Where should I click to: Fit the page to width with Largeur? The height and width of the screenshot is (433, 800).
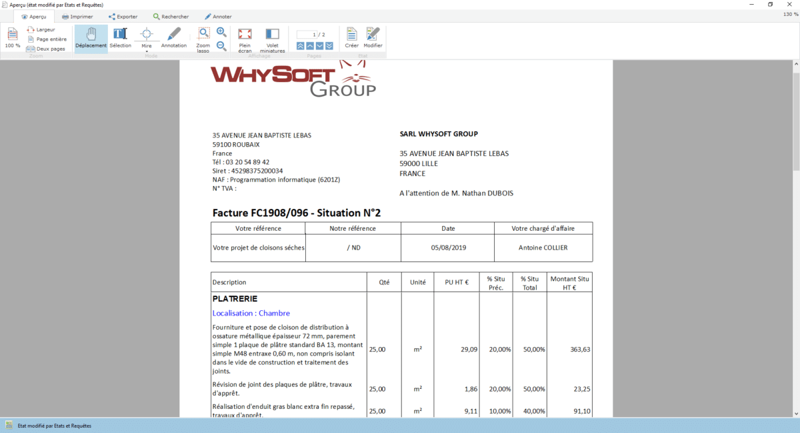[x=41, y=29]
